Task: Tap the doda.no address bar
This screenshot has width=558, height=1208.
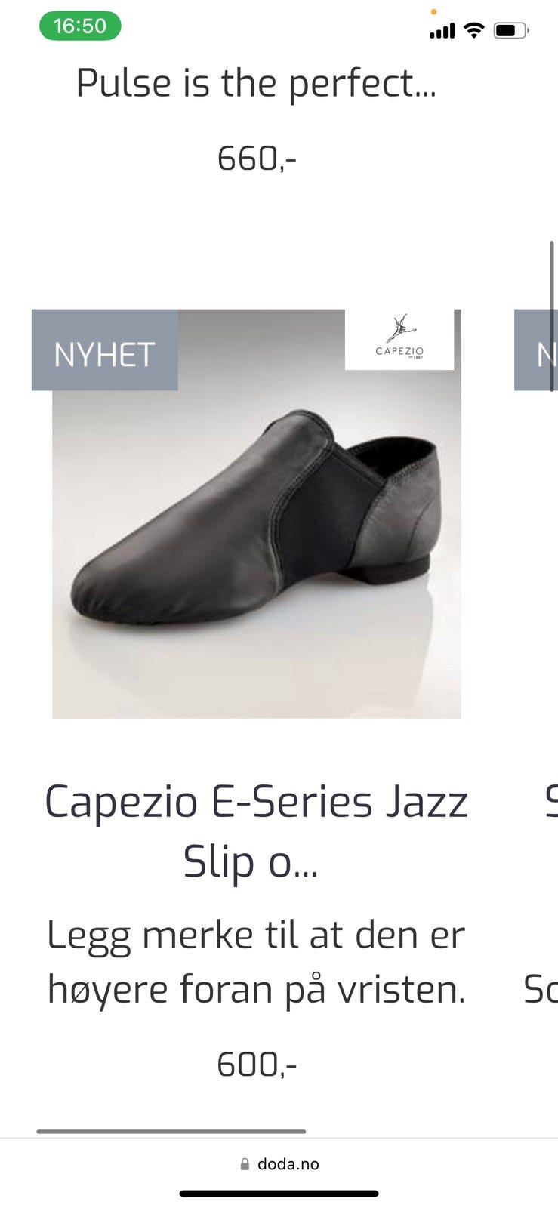Action: click(x=279, y=1164)
